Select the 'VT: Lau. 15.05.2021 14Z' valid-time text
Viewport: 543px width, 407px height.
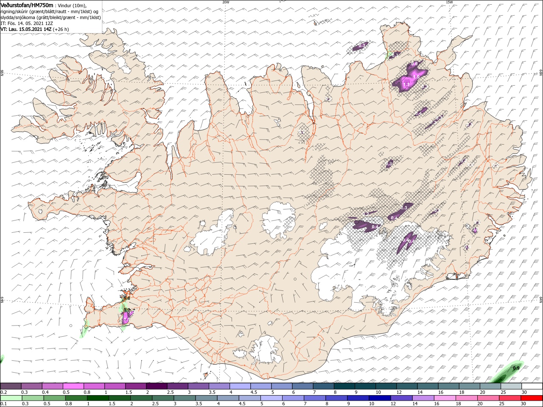pyautogui.click(x=26, y=29)
